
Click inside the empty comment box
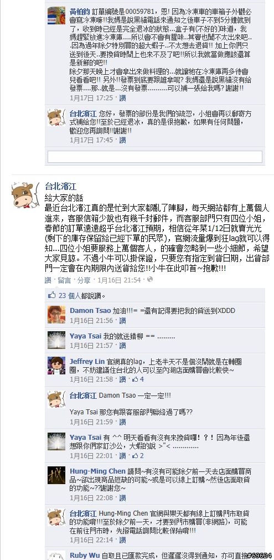(155, 156)
